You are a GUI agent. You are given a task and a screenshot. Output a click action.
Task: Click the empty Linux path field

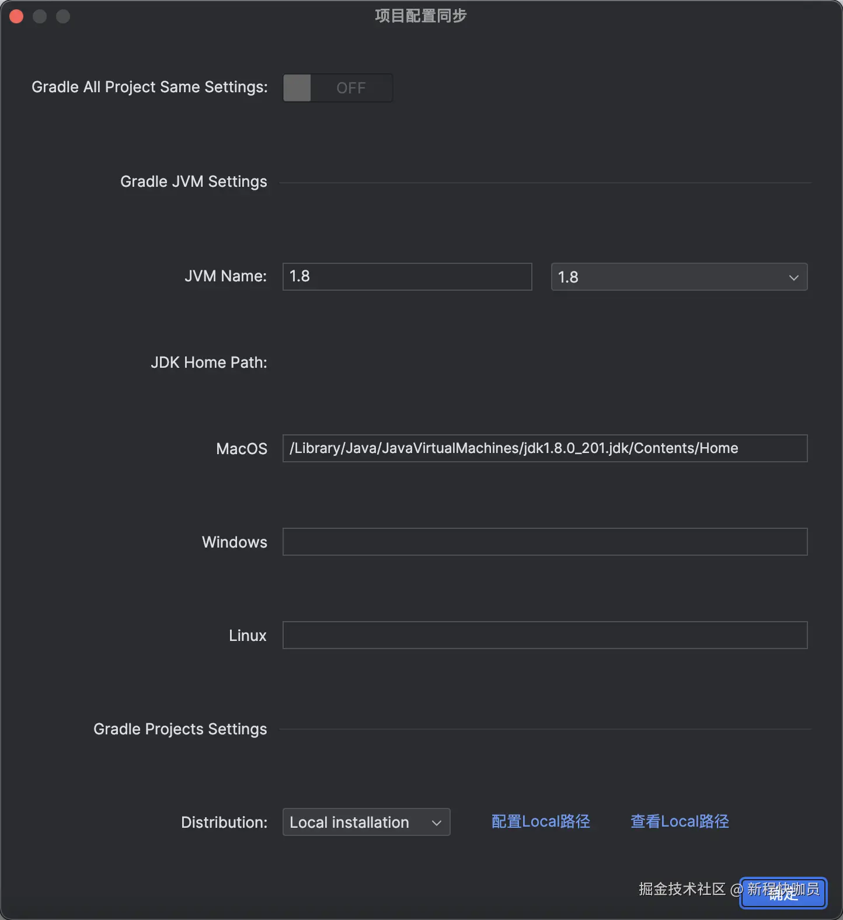point(545,635)
